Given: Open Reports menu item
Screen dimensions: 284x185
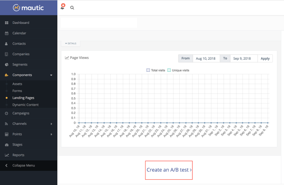Looking at the screenshot, I should point(18,155).
